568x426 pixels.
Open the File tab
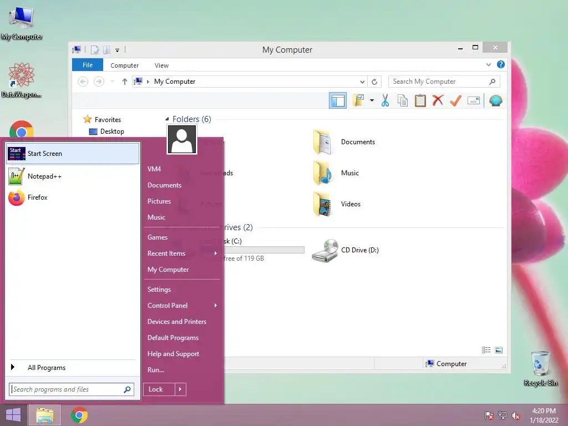pyautogui.click(x=87, y=65)
